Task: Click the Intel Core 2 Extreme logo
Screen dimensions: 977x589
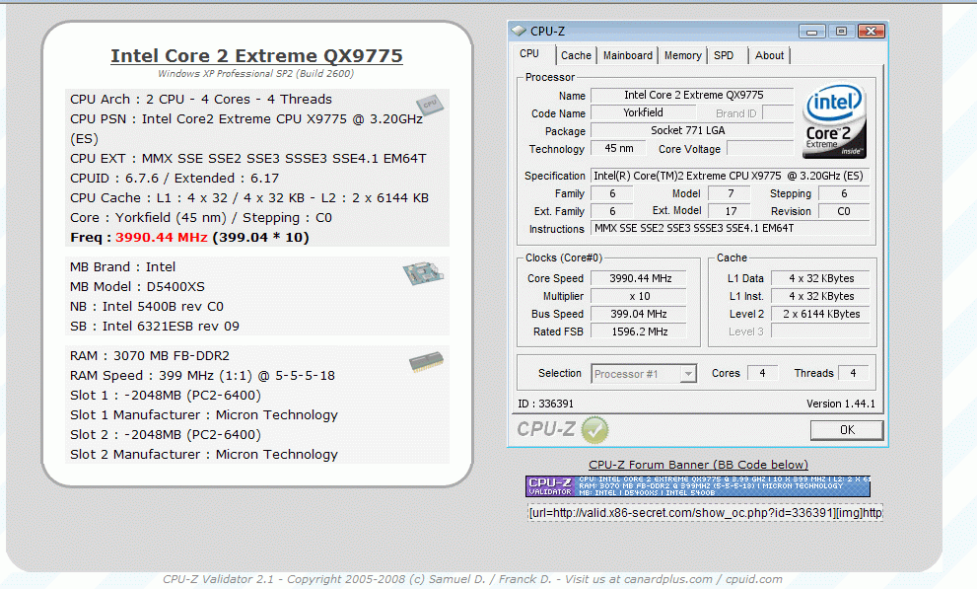Action: pos(834,121)
